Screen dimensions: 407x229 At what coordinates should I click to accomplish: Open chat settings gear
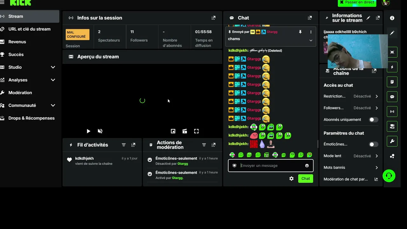click(x=291, y=178)
